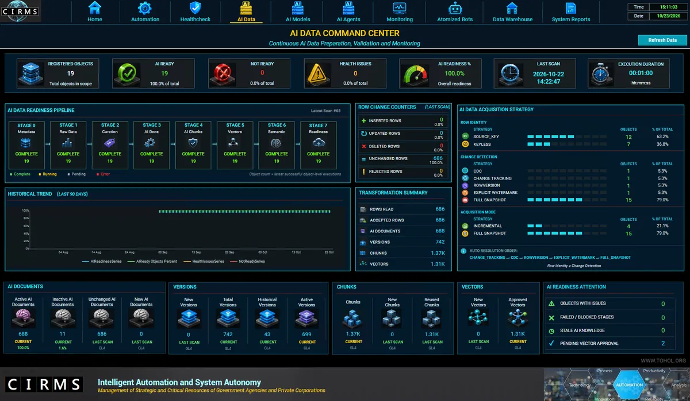Toggle the NotReadySeries legend entry
The width and height of the screenshot is (690, 401).
(x=247, y=261)
